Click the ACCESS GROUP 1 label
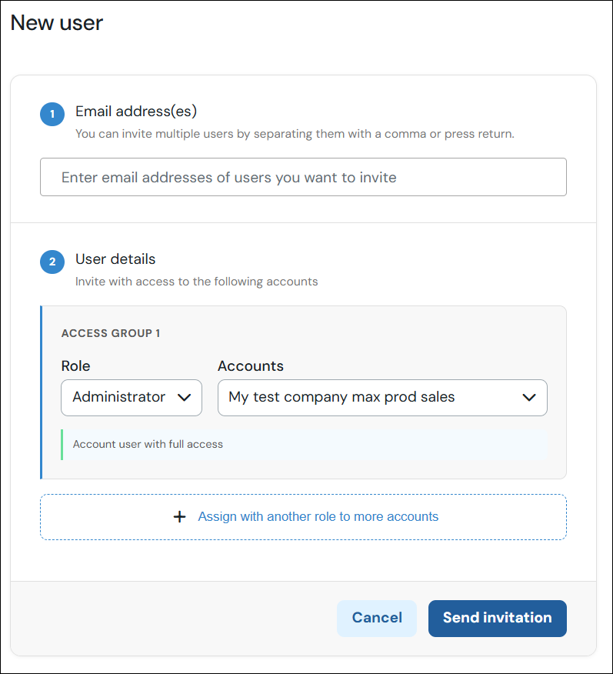 tap(111, 333)
